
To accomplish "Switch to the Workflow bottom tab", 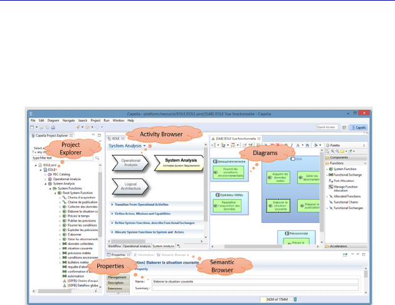I will coord(114,246).
